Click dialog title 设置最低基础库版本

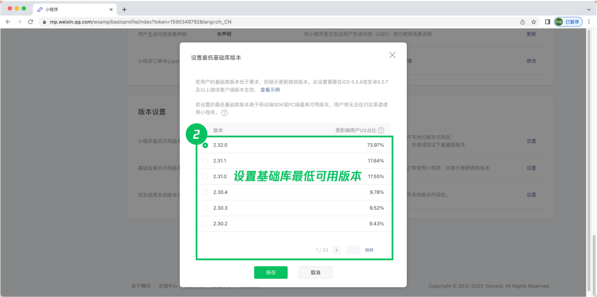coord(216,58)
